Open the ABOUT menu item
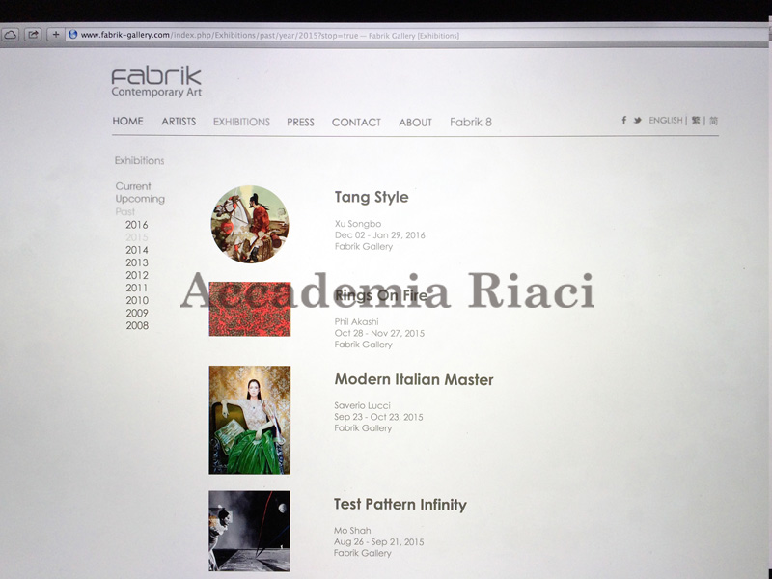Screen dimensions: 772x579 (x=416, y=123)
